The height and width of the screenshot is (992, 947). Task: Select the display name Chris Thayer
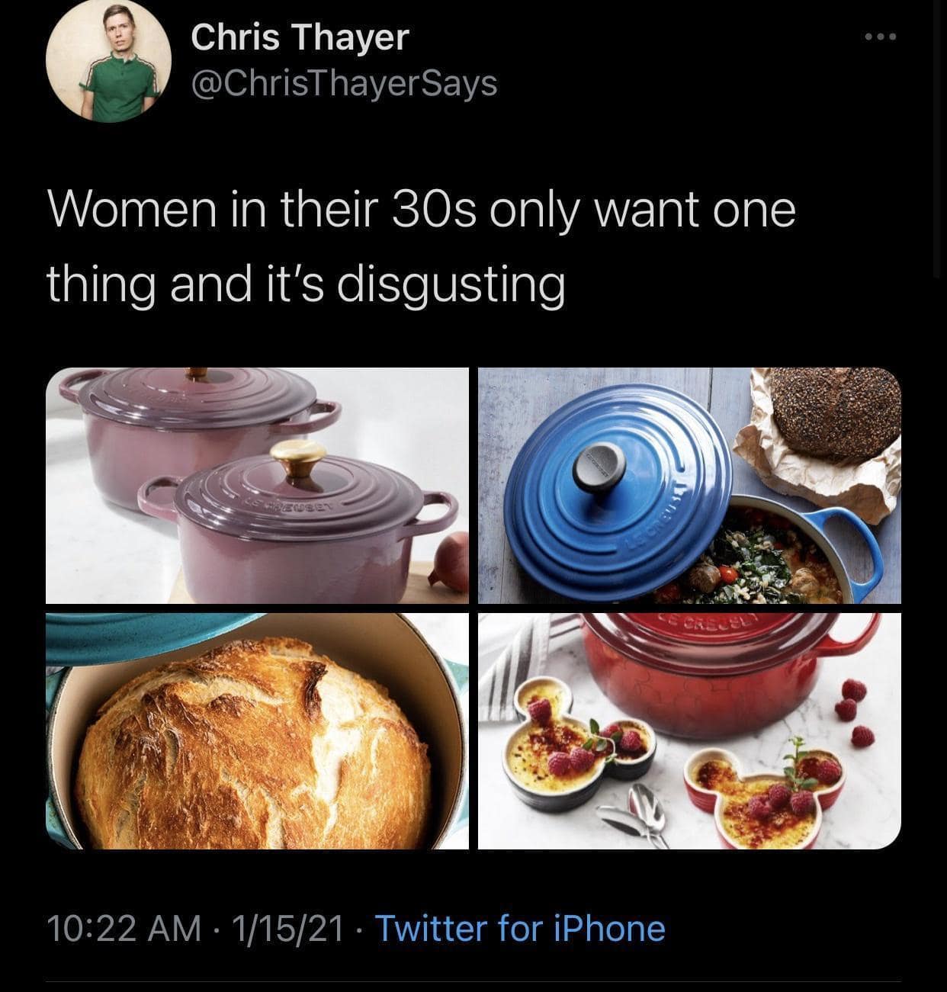(300, 36)
